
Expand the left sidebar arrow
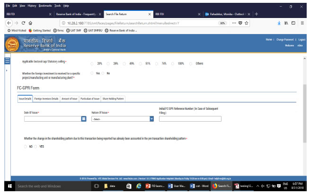point(7,71)
